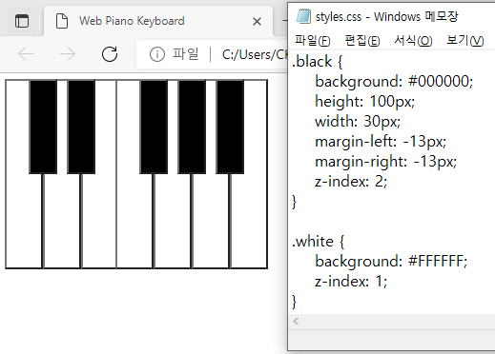Open the 편집(E) menu in Notepad
Image resolution: width=495 pixels, height=354 pixels.
tap(362, 41)
